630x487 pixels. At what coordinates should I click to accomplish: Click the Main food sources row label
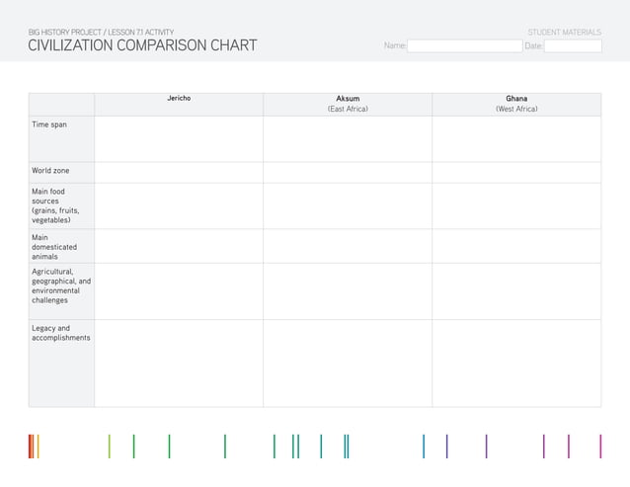coord(54,205)
